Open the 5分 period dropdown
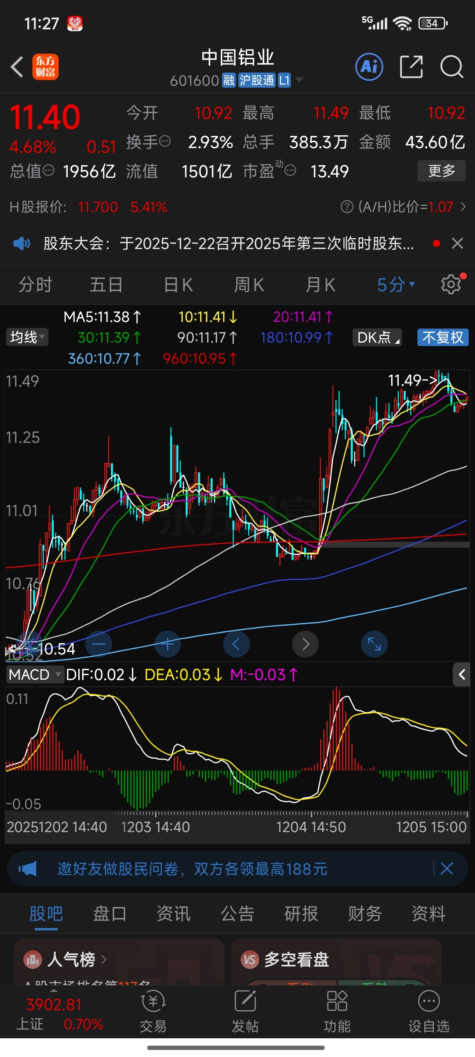 tap(396, 285)
